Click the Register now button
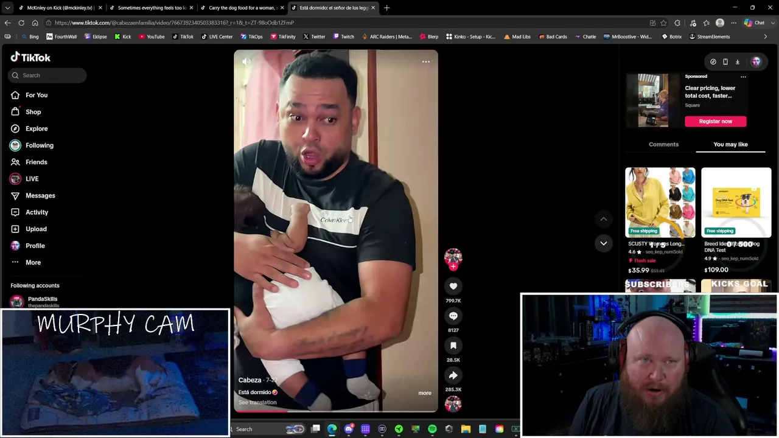 coord(716,121)
